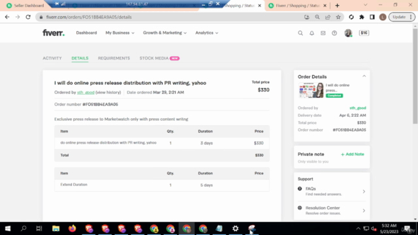418x235 pixels.
Task: Open sth_good link in Order Details
Action: pos(357,108)
